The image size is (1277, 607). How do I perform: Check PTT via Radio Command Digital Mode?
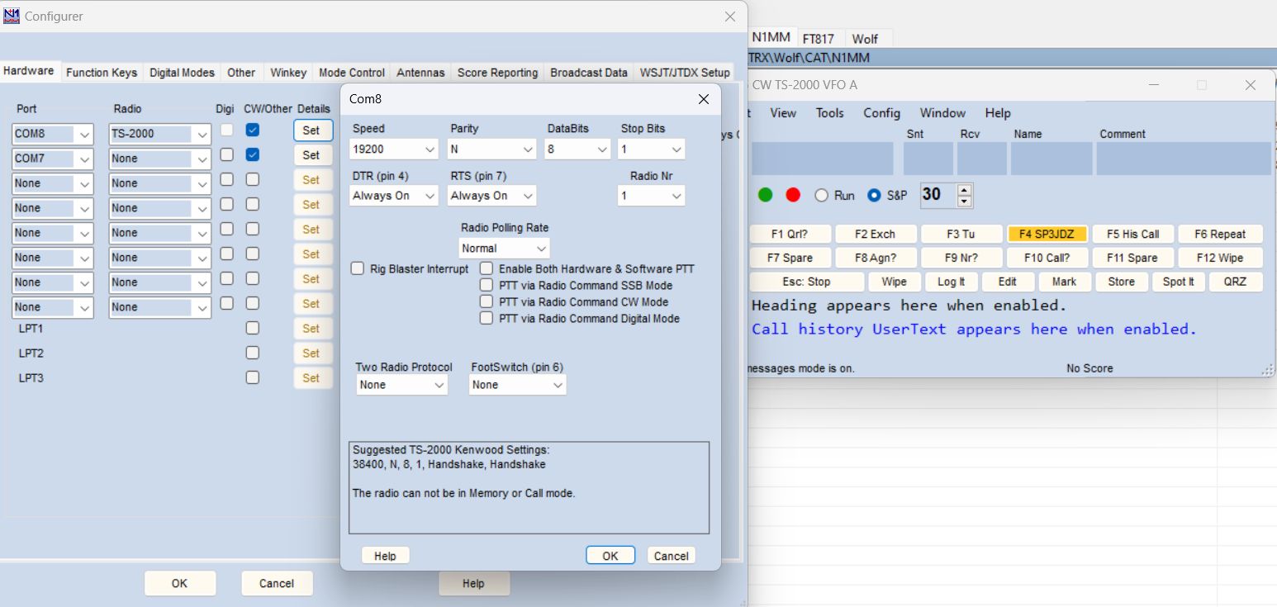[x=487, y=318]
